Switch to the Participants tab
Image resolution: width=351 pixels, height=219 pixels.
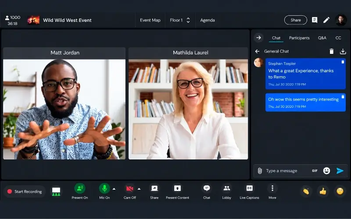[x=299, y=38]
